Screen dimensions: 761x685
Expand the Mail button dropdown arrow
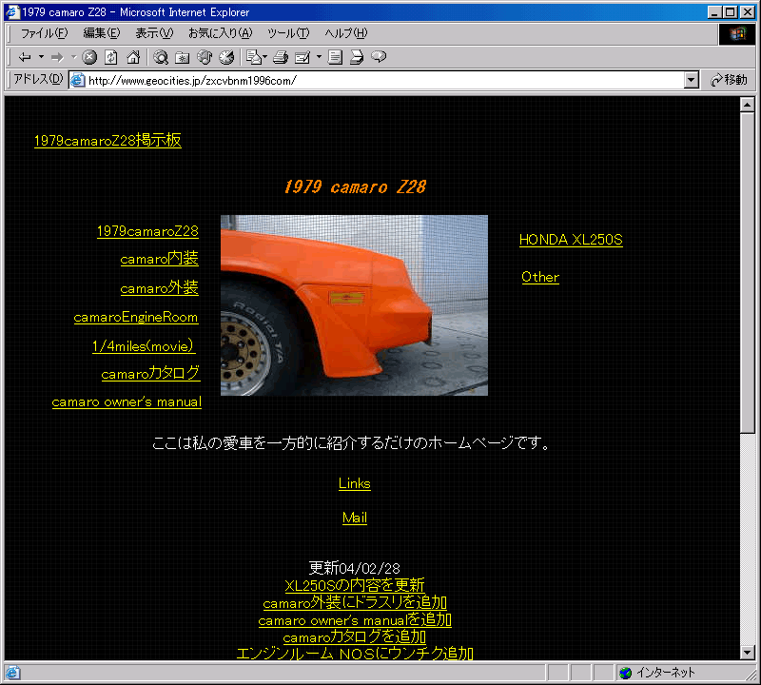click(x=265, y=57)
